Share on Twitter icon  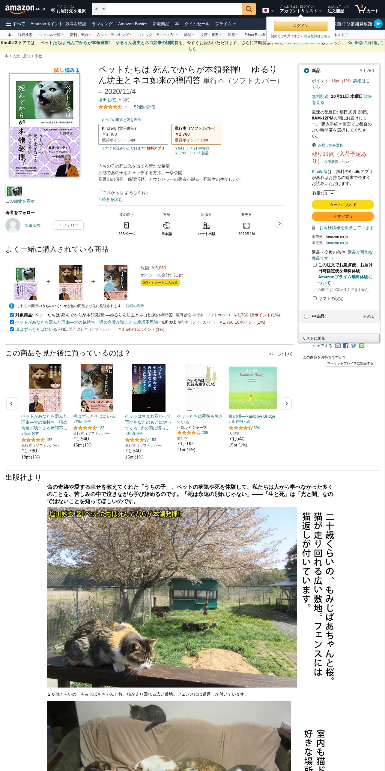354,346
